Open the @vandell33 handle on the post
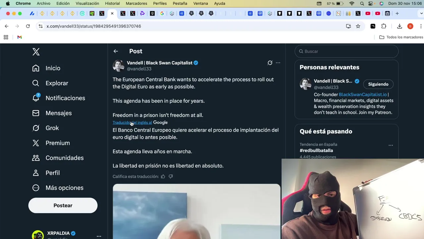The width and height of the screenshot is (424, 239). 139,69
